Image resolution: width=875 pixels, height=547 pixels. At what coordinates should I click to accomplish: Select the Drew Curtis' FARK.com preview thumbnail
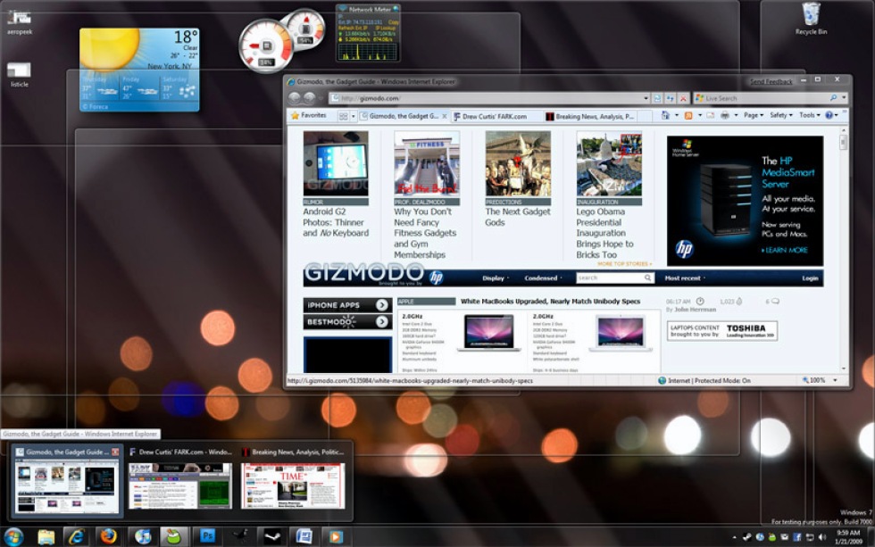pyautogui.click(x=179, y=485)
